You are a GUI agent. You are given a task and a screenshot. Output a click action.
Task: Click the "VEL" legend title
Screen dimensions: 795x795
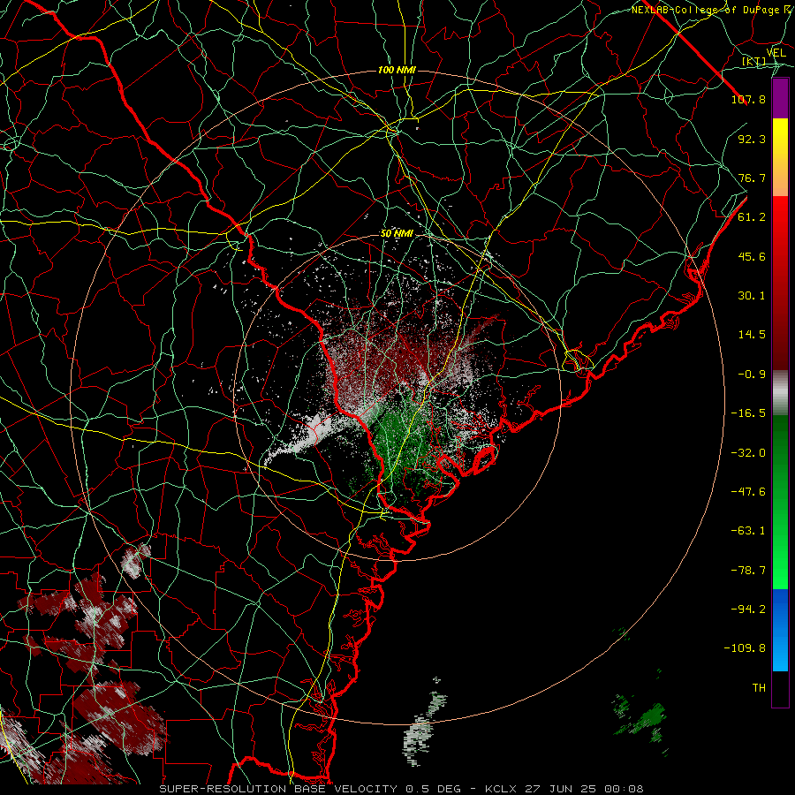(776, 53)
